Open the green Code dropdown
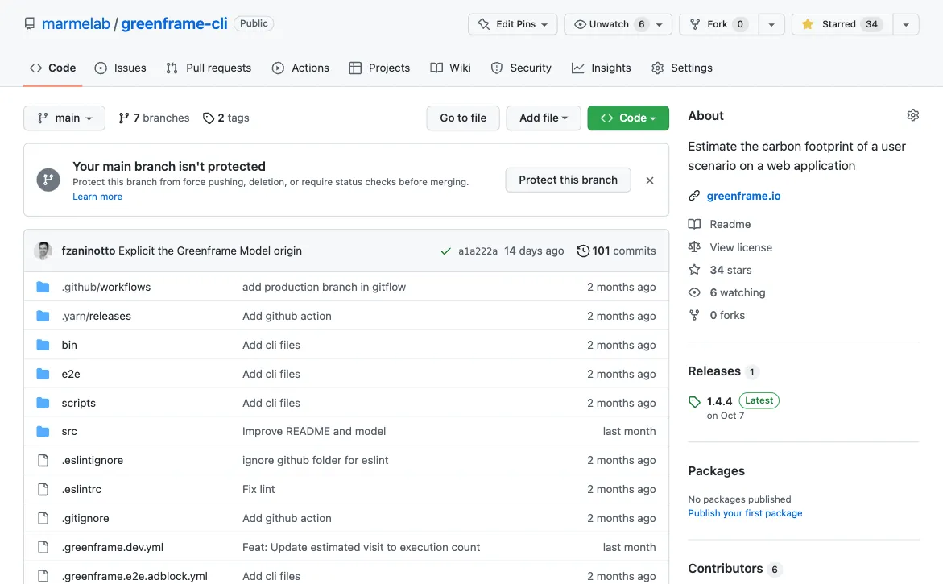The width and height of the screenshot is (943, 584). pyautogui.click(x=628, y=118)
